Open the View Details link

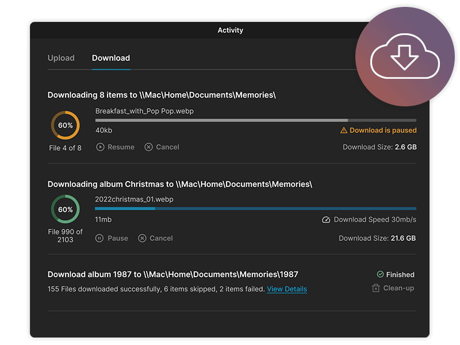(287, 289)
